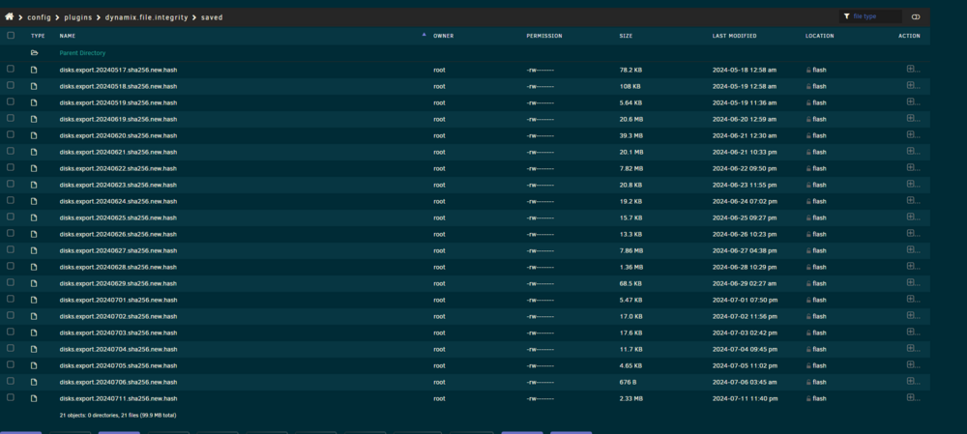Flip the toggle switch beside file type filter
The width and height of the screenshot is (967, 434).
916,16
